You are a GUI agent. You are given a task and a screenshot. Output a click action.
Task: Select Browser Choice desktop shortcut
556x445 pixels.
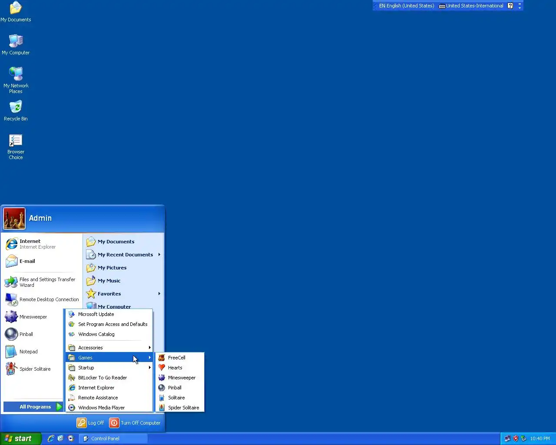point(16,147)
